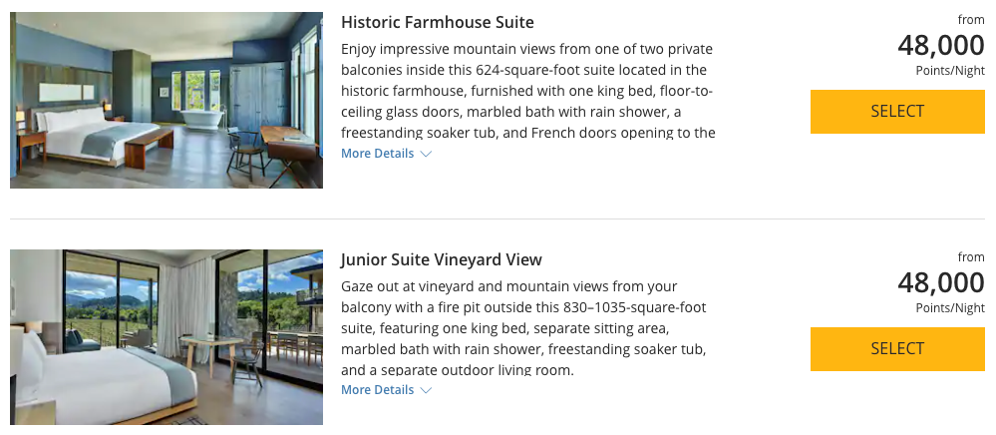
Task: Click Points/Night label for Historic Farmhouse Suite
Action: coord(950,72)
